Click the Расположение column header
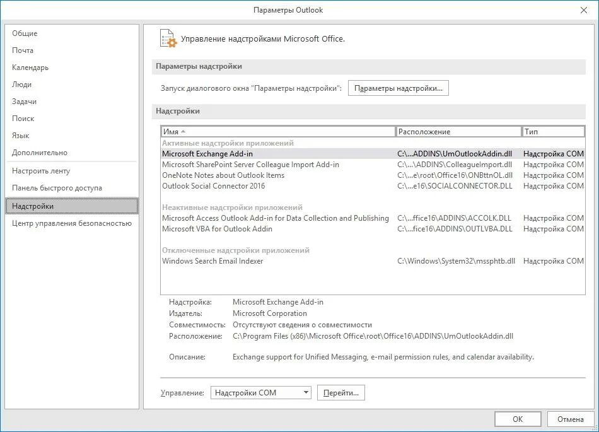 pyautogui.click(x=458, y=131)
